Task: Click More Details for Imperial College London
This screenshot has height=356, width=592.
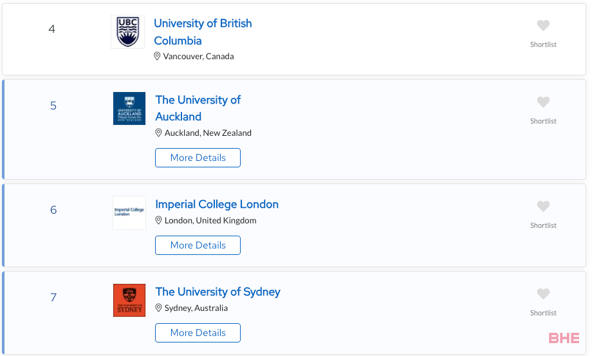Action: tap(198, 245)
